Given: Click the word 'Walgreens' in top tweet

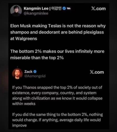Looking at the screenshot, I should (x=26, y=39).
